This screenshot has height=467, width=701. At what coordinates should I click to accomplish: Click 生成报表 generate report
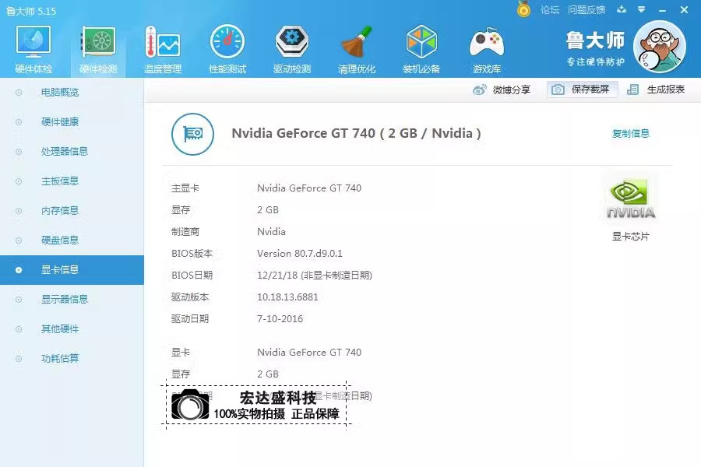click(x=656, y=90)
